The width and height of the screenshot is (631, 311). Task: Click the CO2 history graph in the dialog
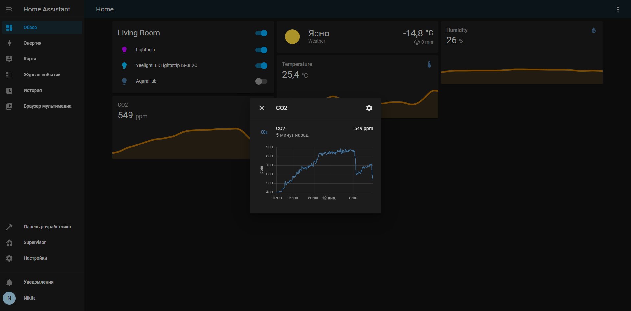[316, 173]
